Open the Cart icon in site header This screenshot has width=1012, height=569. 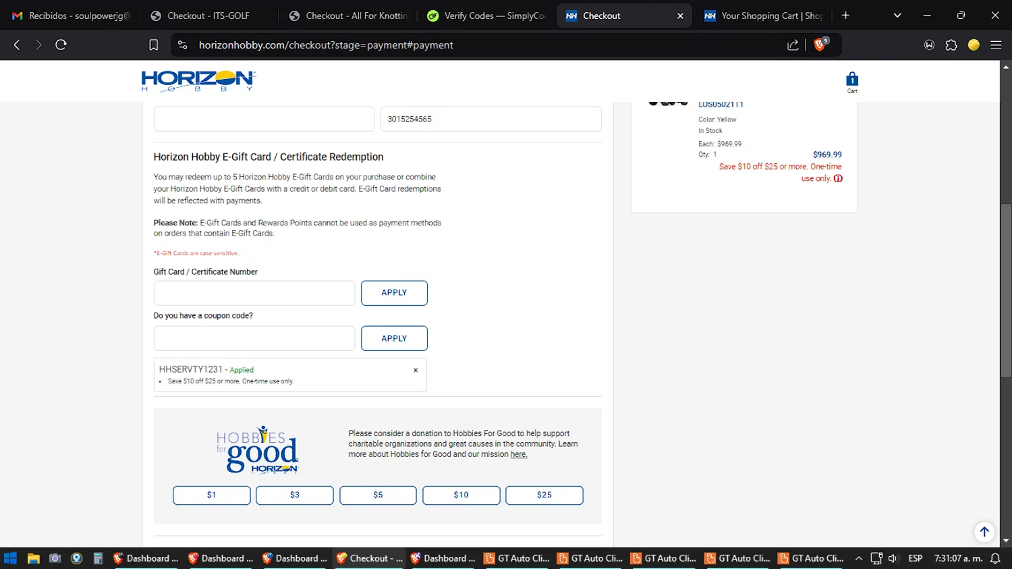click(x=852, y=82)
